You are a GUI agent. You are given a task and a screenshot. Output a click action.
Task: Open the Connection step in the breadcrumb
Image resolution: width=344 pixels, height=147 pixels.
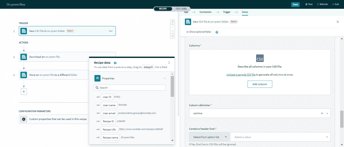(205, 12)
